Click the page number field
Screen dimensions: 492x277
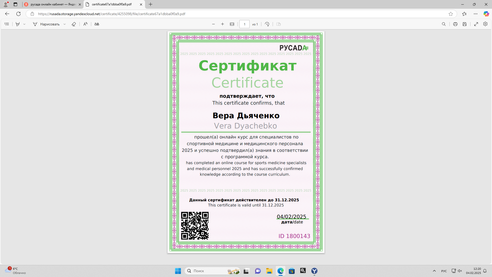point(244,24)
